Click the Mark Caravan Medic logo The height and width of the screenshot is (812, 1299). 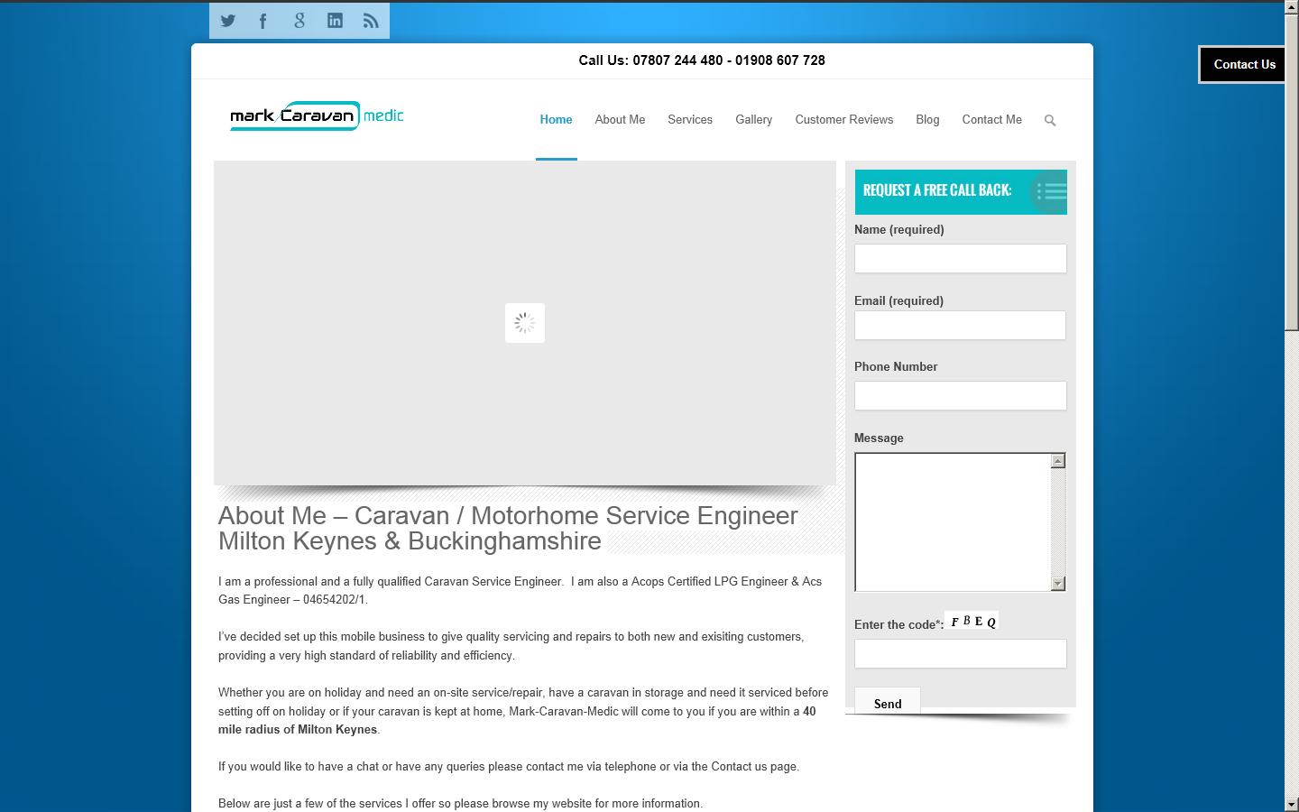[316, 115]
